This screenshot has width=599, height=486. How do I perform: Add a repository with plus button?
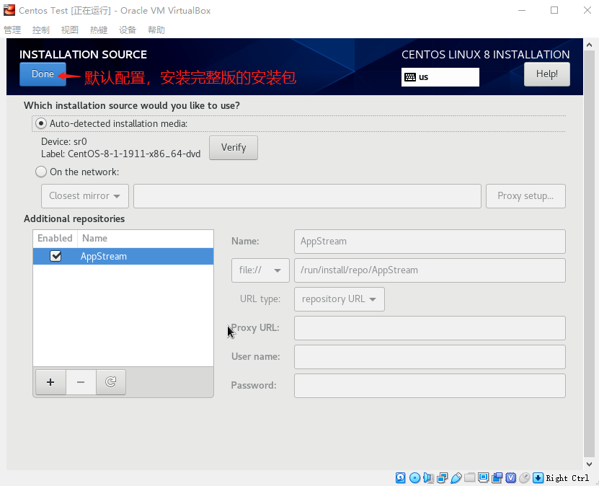tap(50, 382)
